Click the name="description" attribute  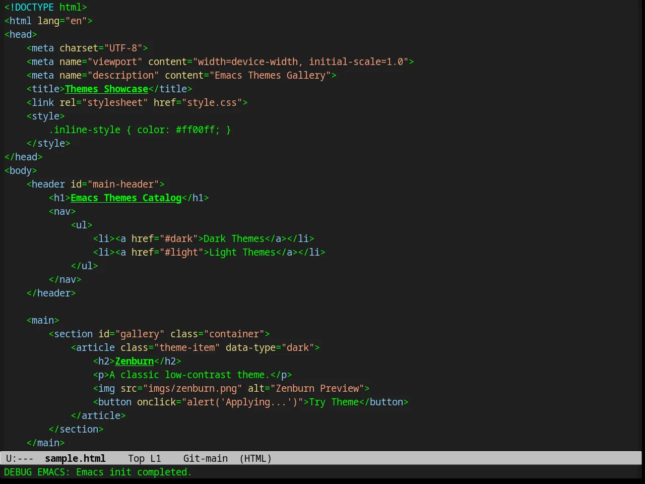109,75
